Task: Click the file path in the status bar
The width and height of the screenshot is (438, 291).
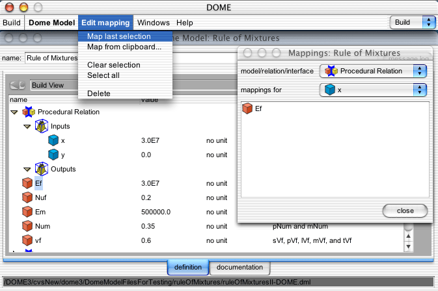Action: point(157,282)
